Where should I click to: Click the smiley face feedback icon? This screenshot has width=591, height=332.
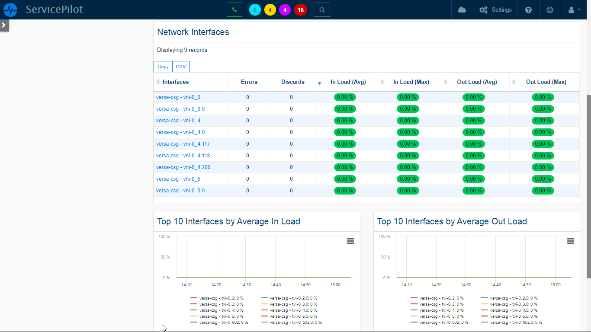(550, 10)
